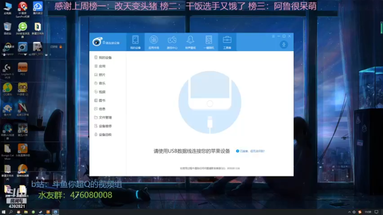Open the 91 SamPro desktop icon
This screenshot has width=383, height=215.
click(23, 9)
